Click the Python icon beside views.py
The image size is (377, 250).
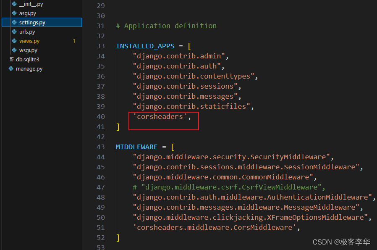click(x=14, y=41)
